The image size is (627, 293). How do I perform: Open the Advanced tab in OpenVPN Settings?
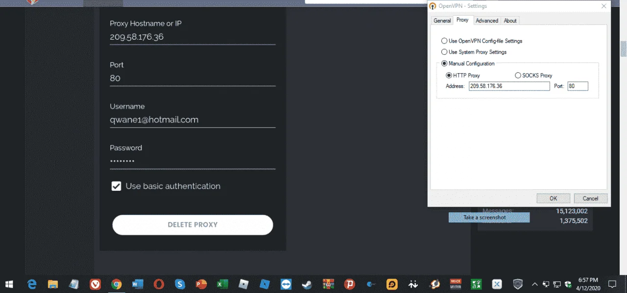point(487,21)
